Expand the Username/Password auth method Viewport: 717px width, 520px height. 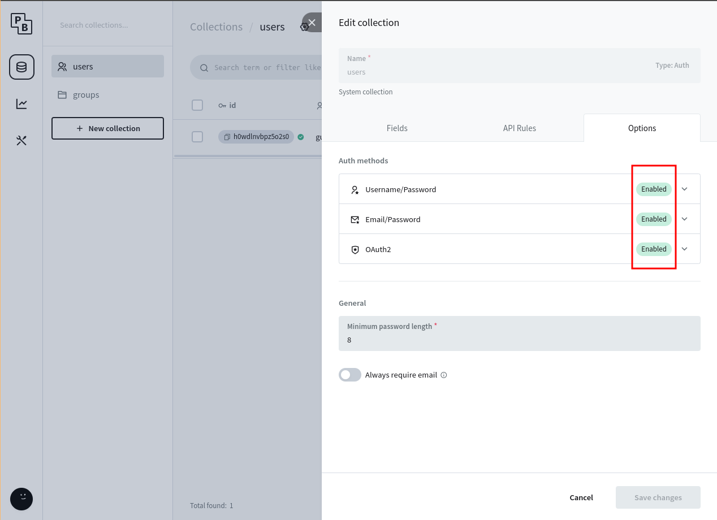pyautogui.click(x=684, y=189)
